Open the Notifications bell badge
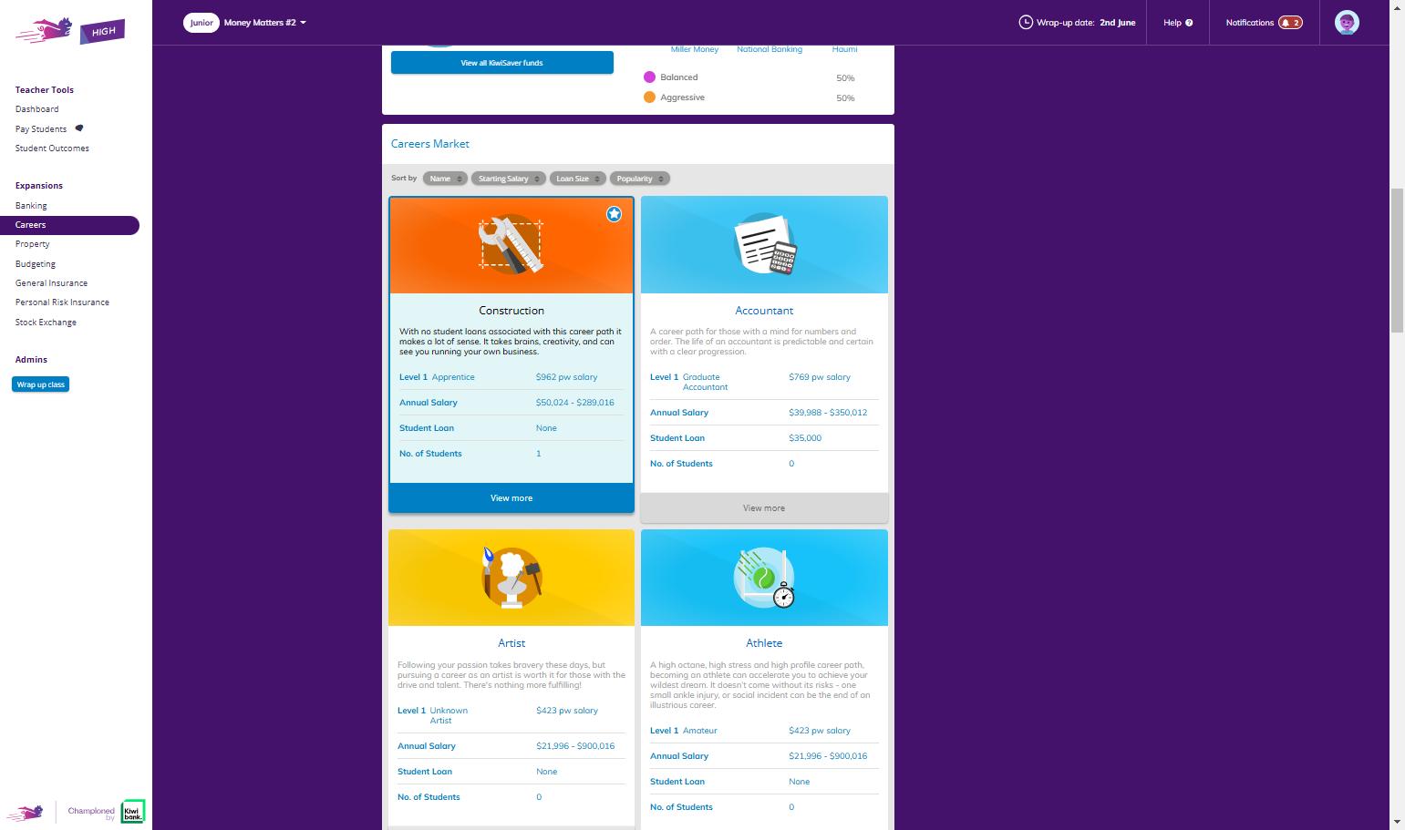Viewport: 1405px width, 830px height. click(1290, 23)
